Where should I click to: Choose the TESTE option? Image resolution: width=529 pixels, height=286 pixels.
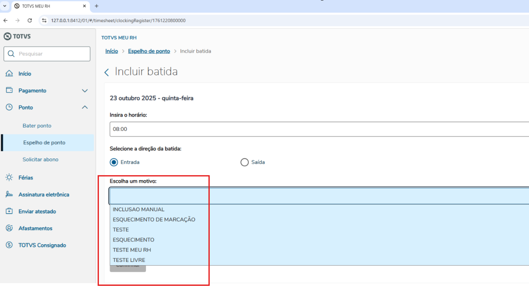pyautogui.click(x=319, y=230)
